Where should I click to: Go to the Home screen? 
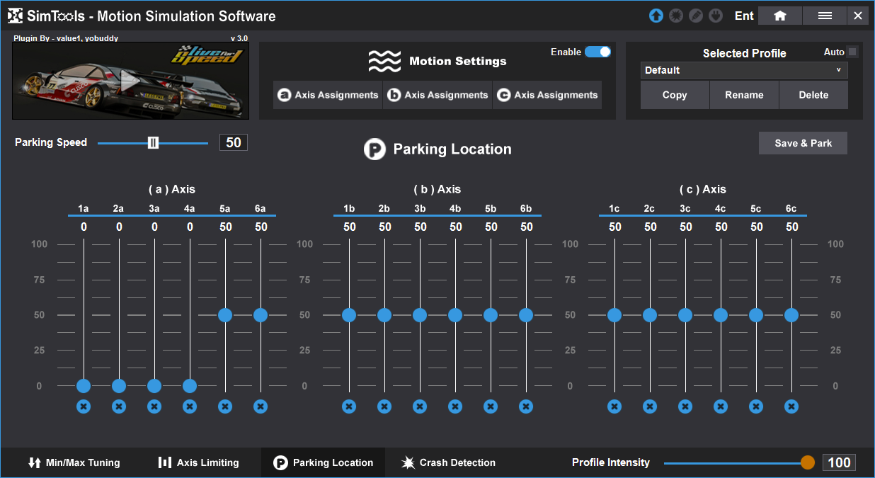click(x=779, y=16)
